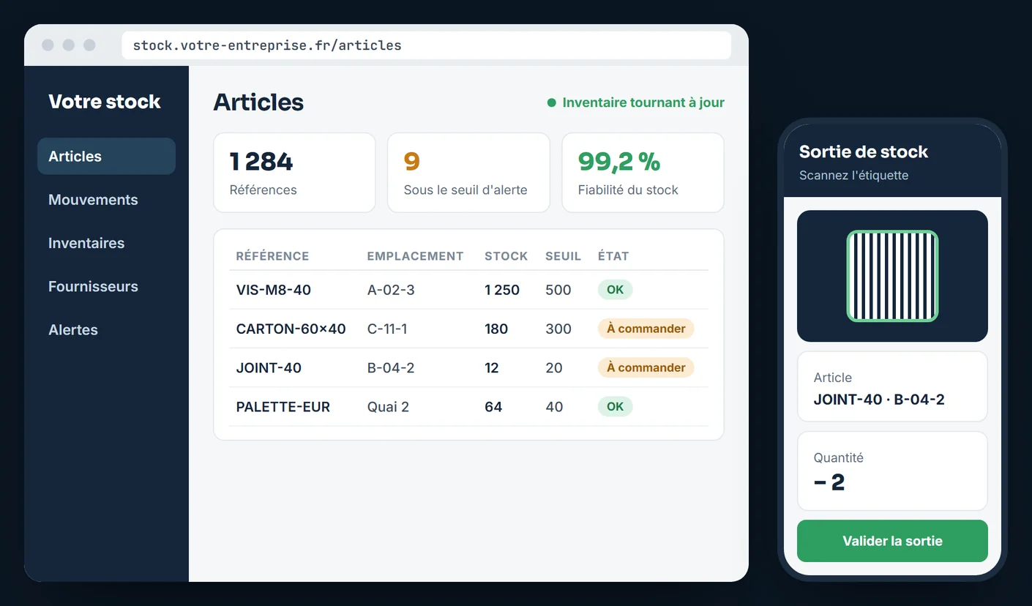Image resolution: width=1032 pixels, height=606 pixels.
Task: Click the SEUIL column header
Action: coord(563,256)
